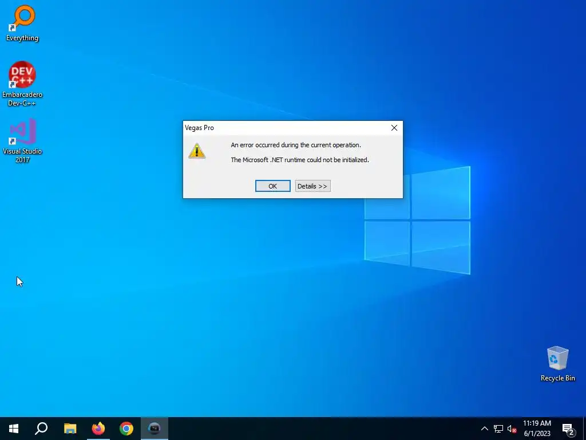Select the warning triangle icon in dialog
The width and height of the screenshot is (586, 440).
[x=197, y=151]
